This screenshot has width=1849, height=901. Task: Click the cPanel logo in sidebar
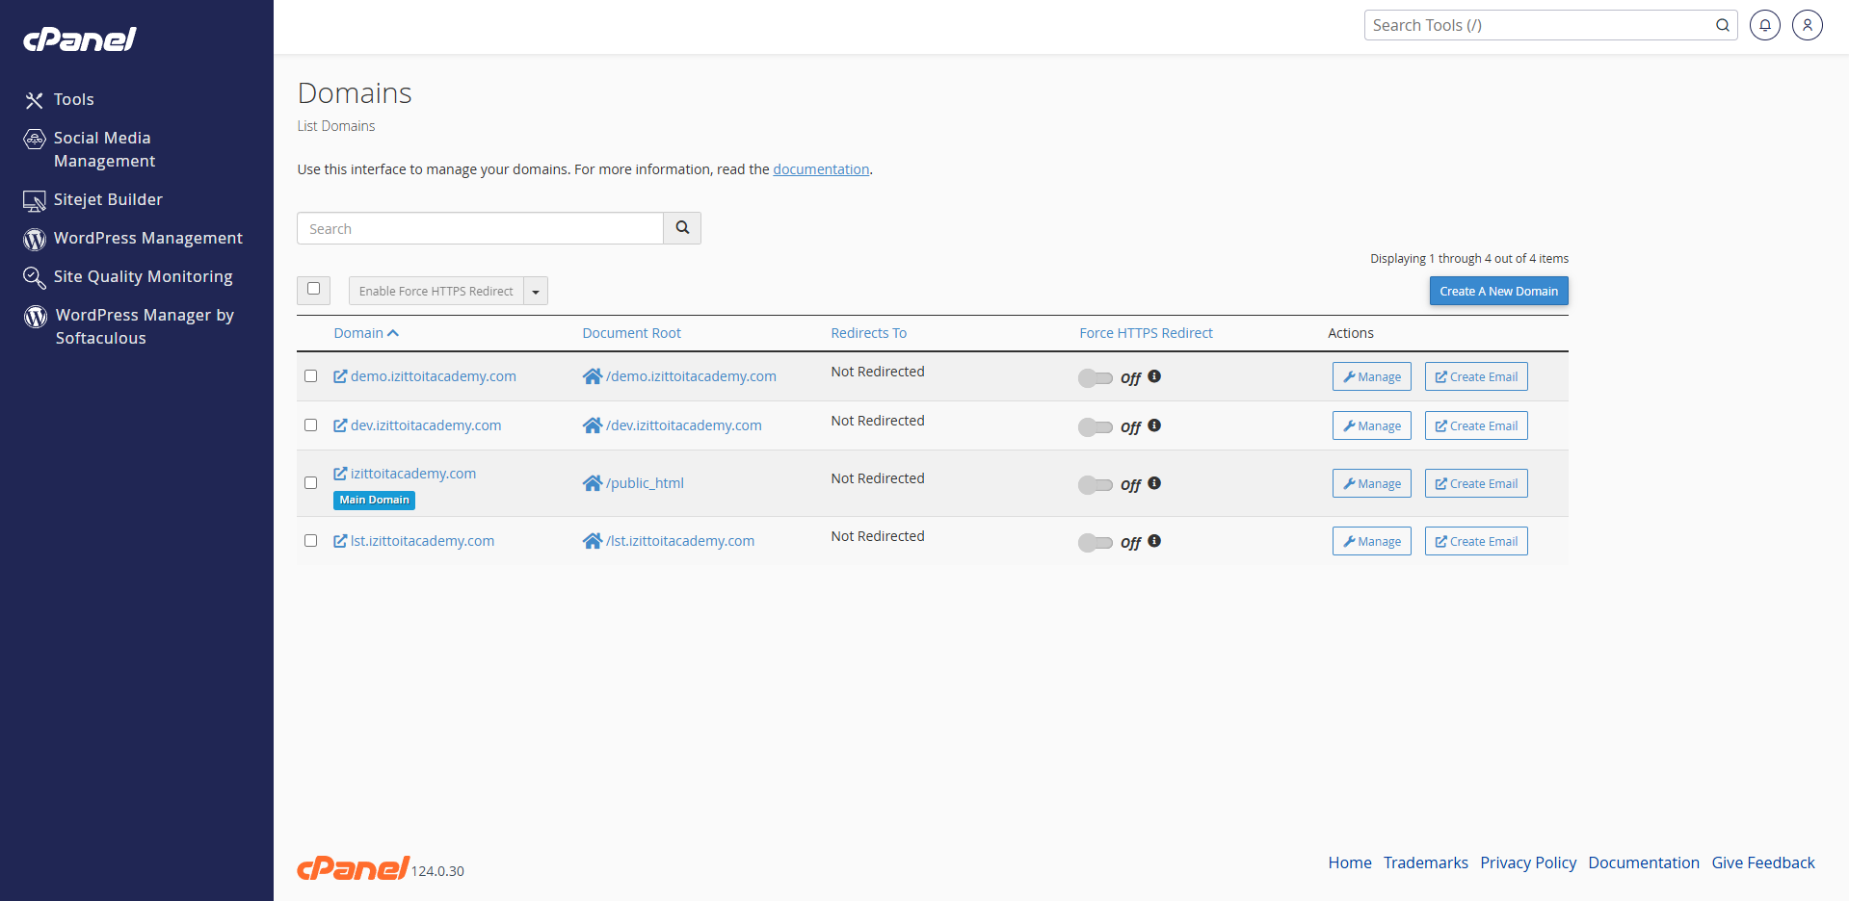[80, 39]
